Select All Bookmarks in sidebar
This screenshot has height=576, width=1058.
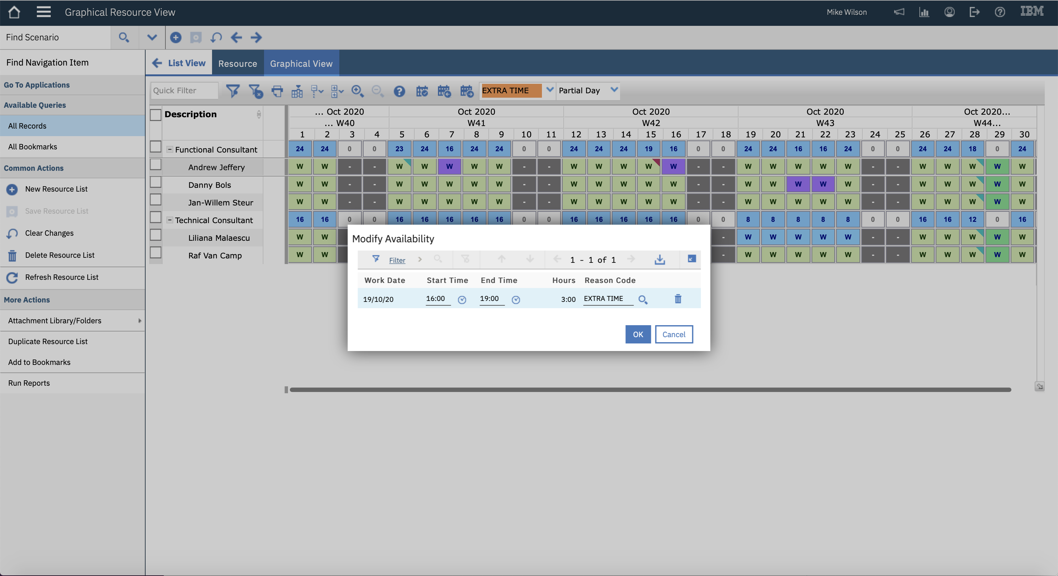32,147
